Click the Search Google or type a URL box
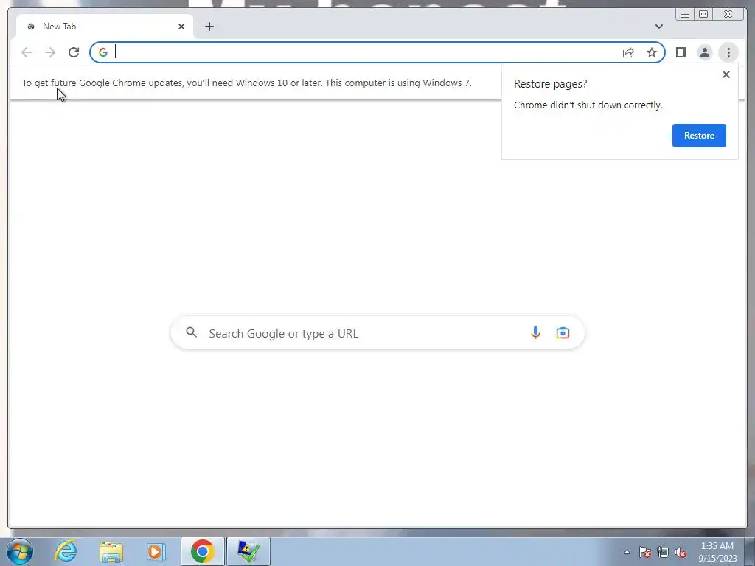The width and height of the screenshot is (755, 566). click(x=377, y=333)
